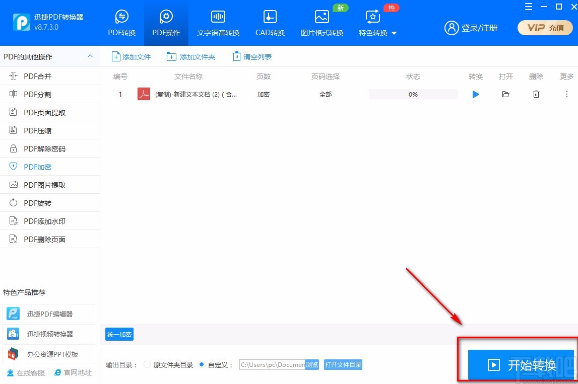
Task: Select PDF压缩 in sidebar
Action: tap(50, 130)
